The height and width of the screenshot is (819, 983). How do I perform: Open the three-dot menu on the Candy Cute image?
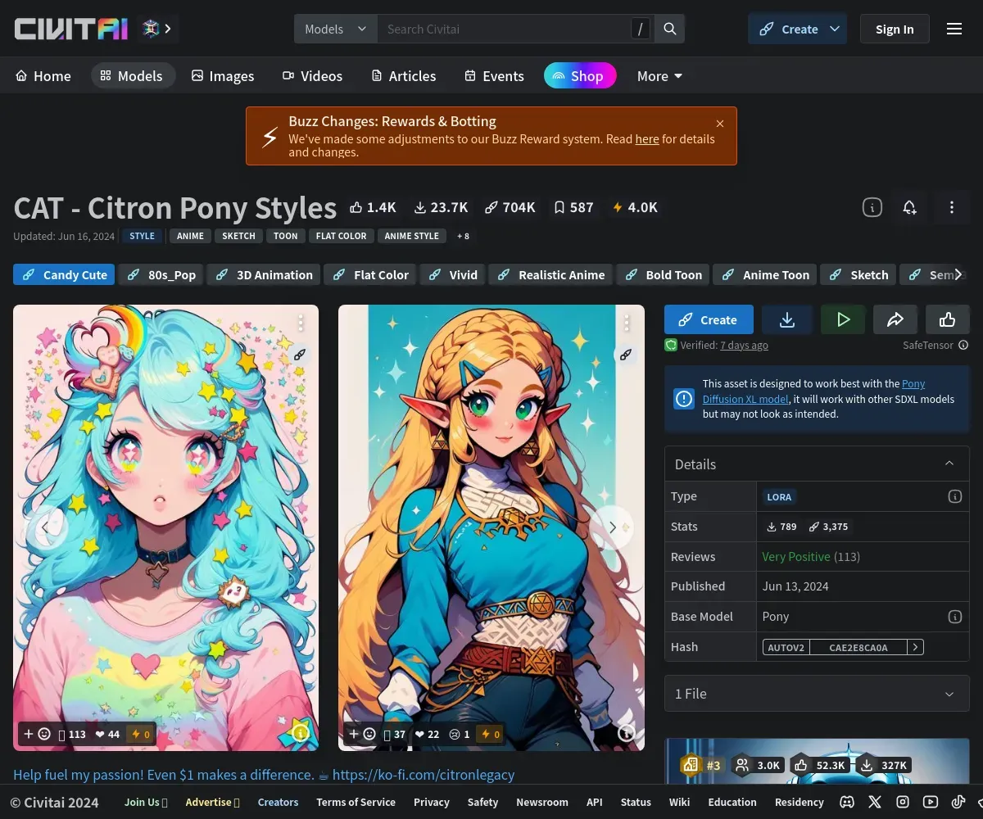[x=301, y=323]
